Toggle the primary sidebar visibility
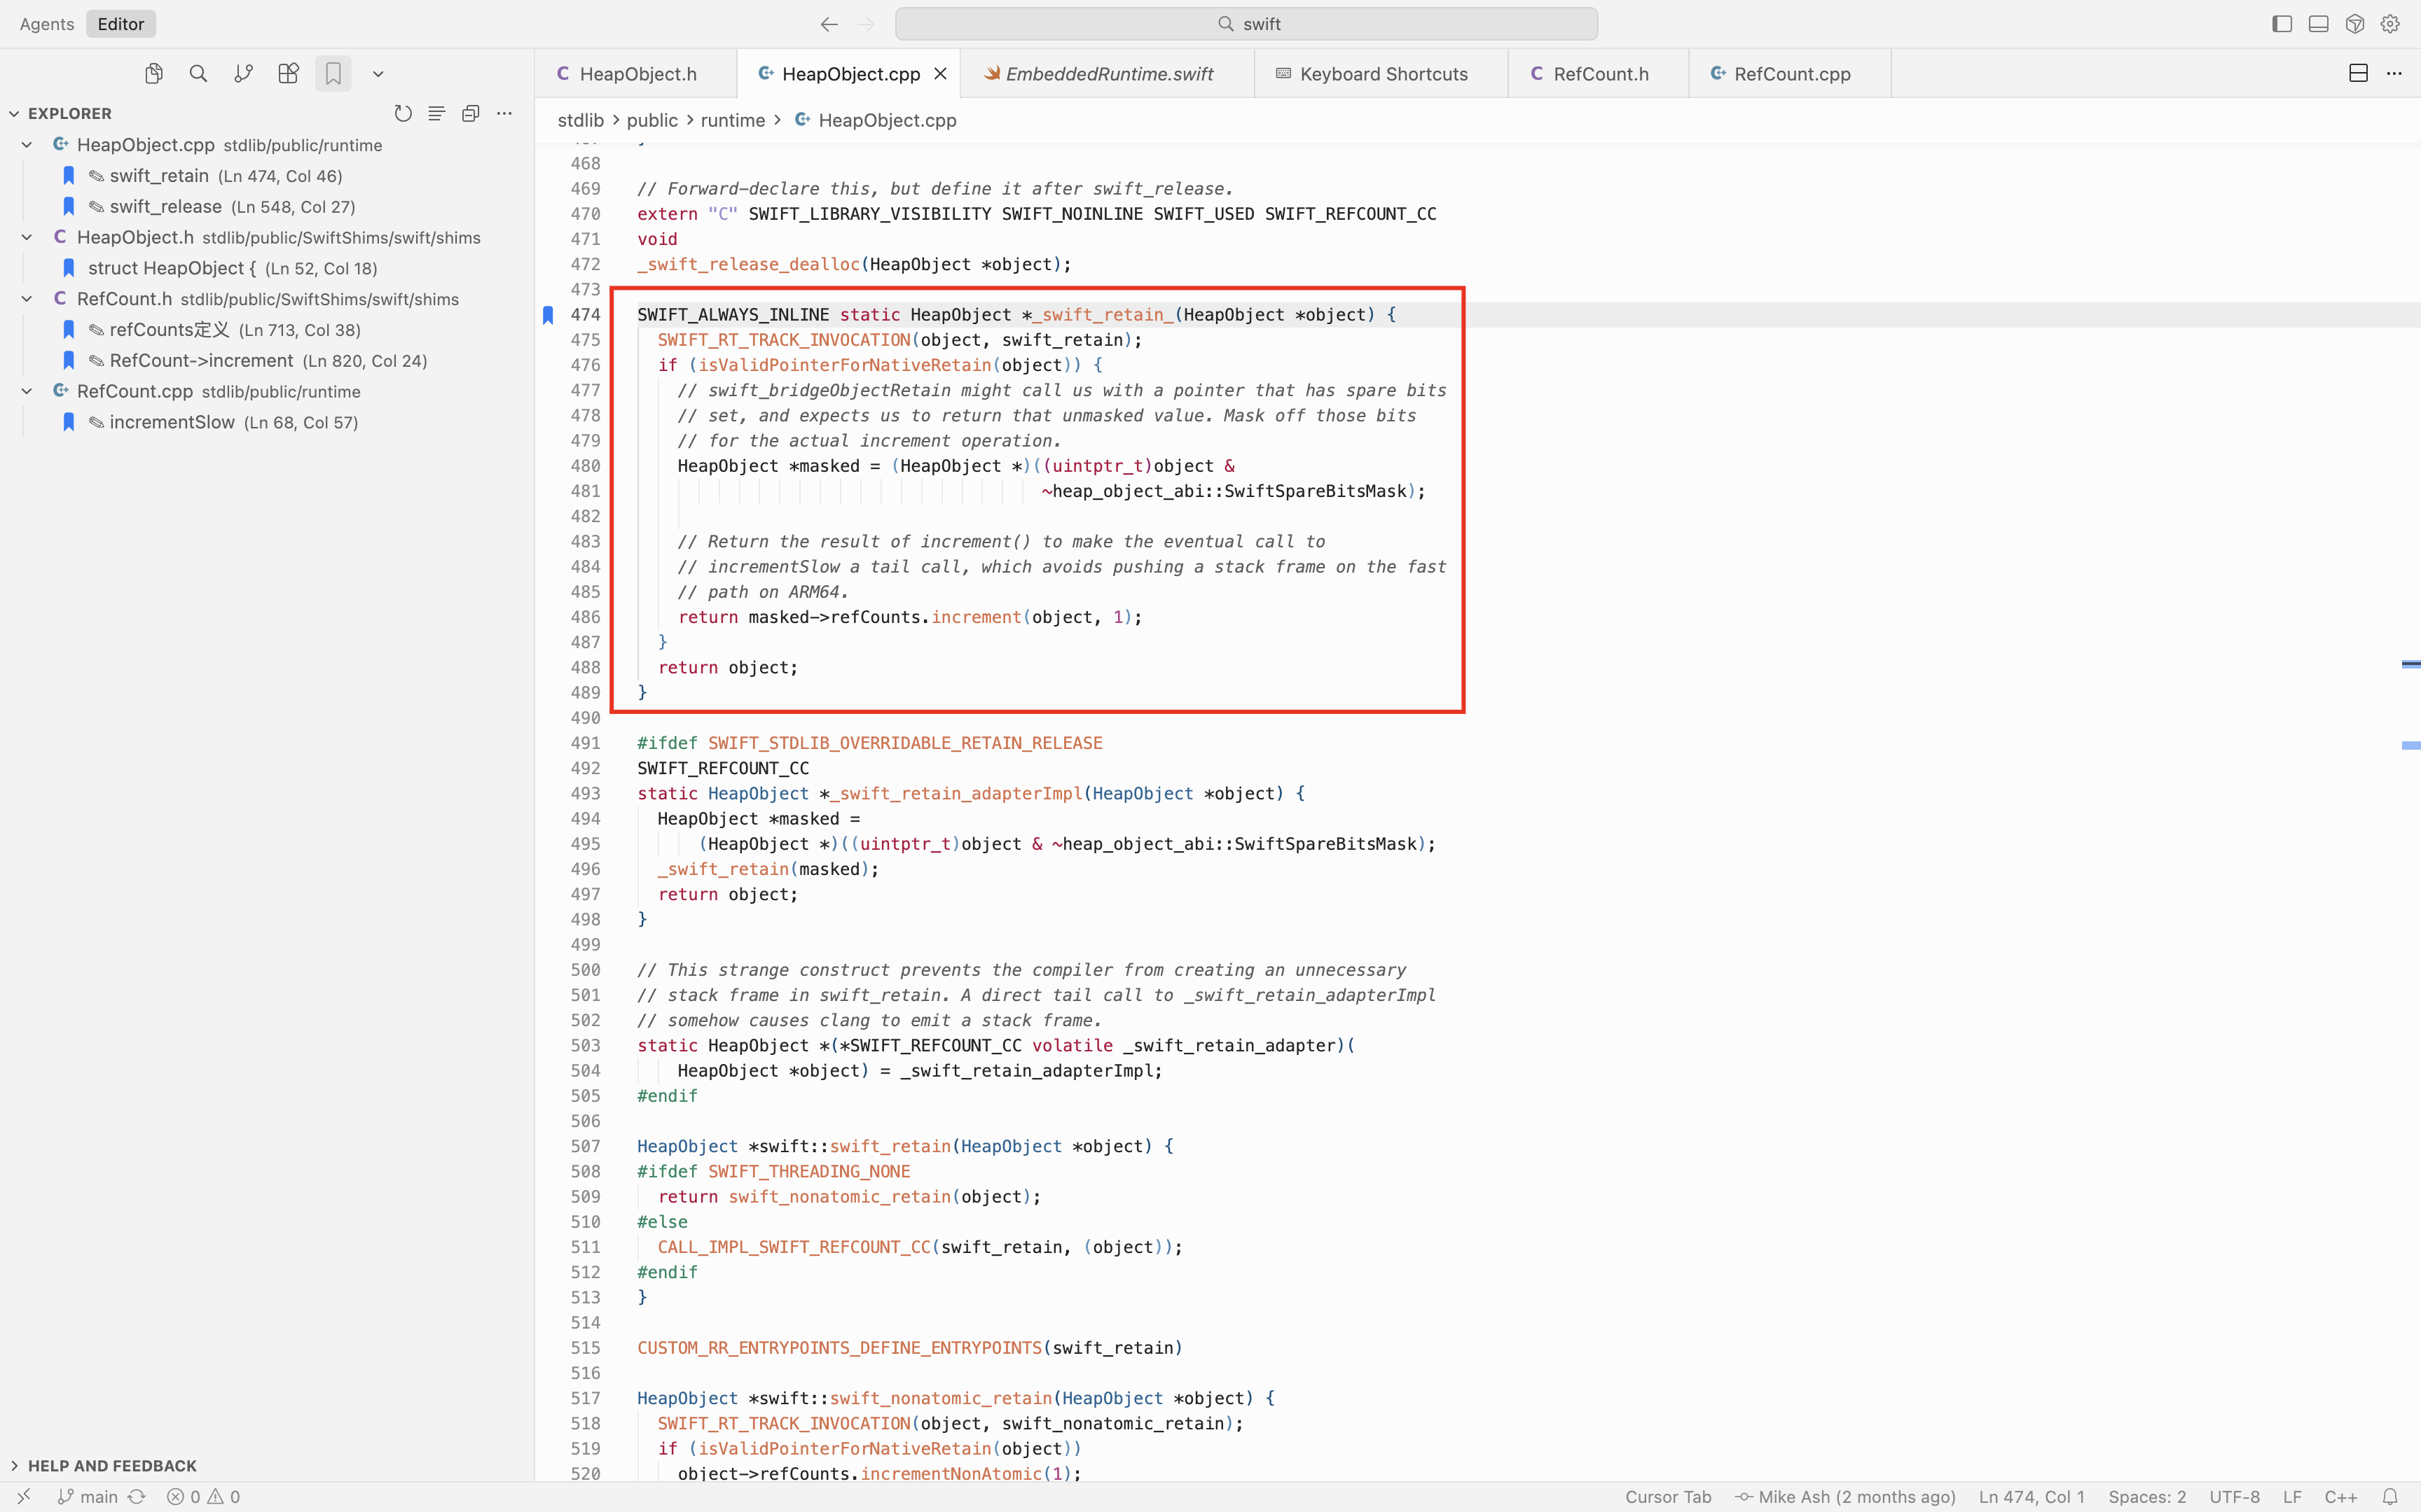The image size is (2421, 1512). coord(2282,24)
